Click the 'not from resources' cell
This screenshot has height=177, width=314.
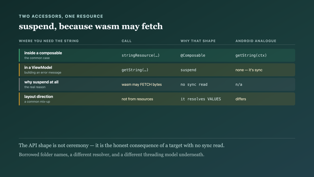pos(137,99)
